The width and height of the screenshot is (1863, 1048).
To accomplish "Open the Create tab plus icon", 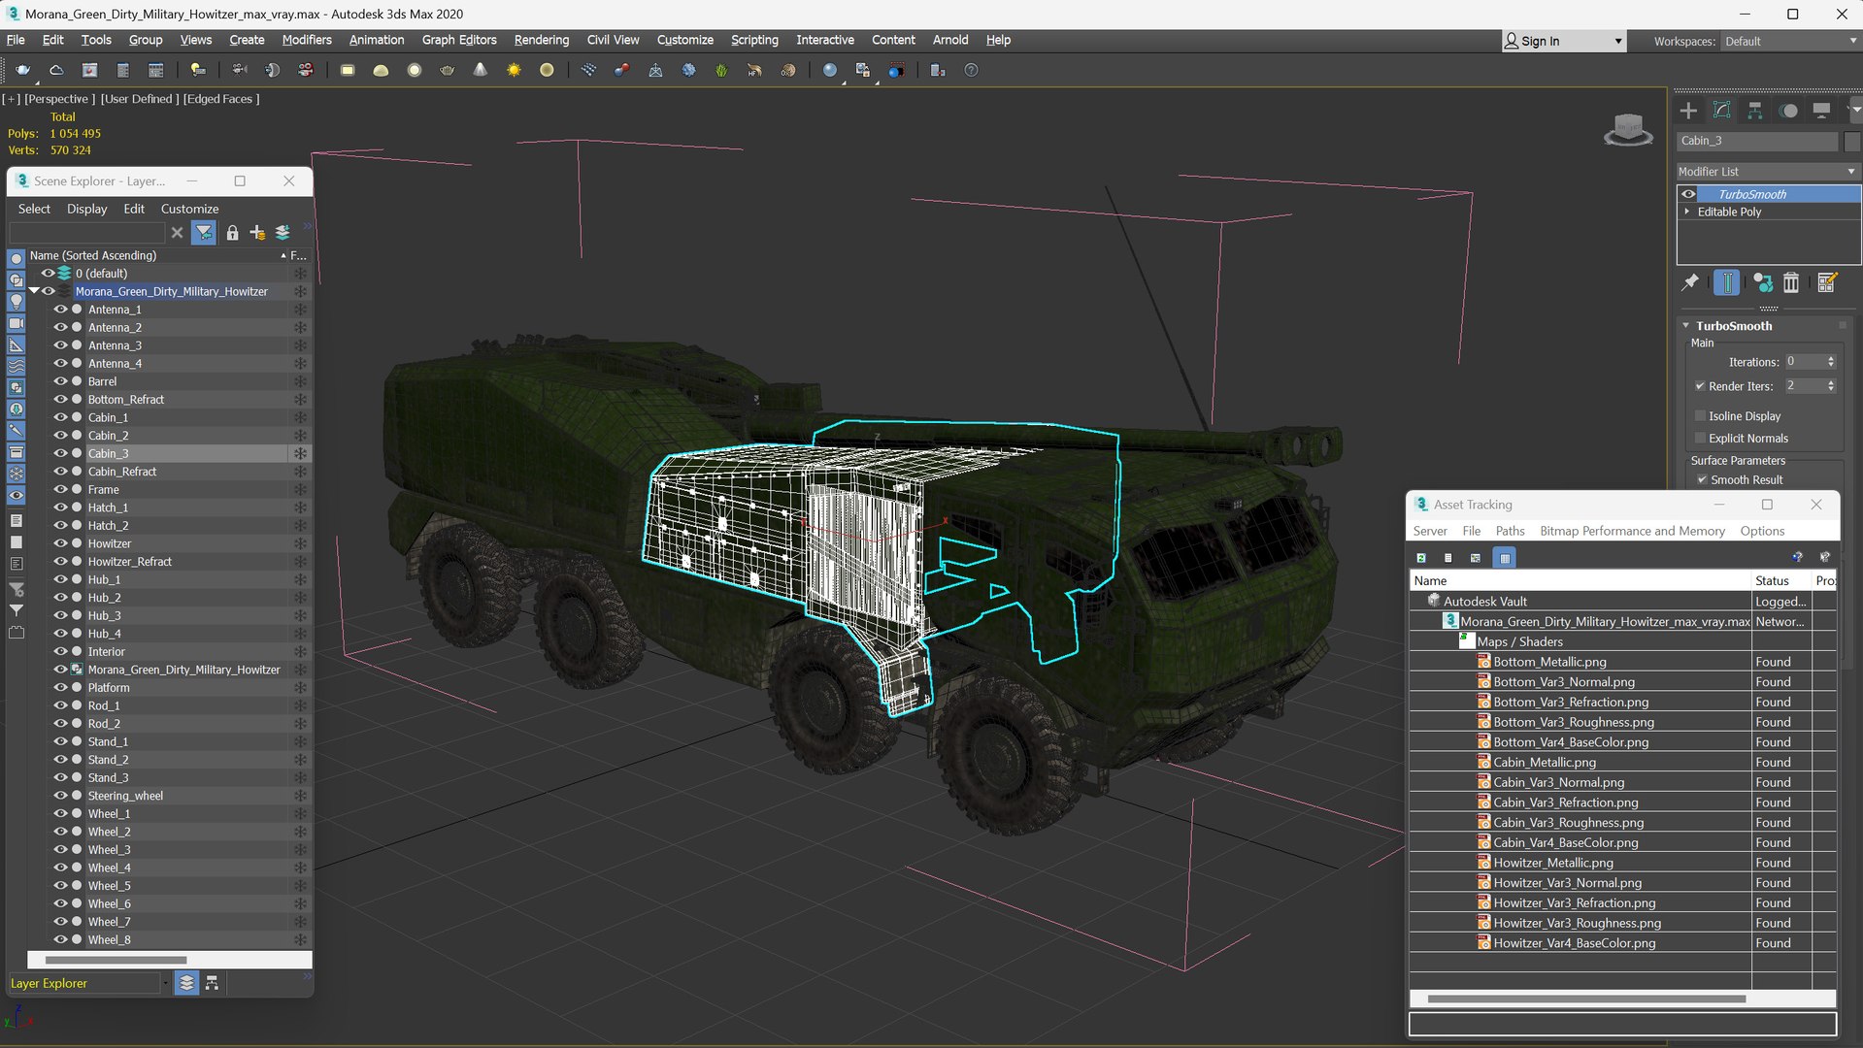I will pyautogui.click(x=1688, y=111).
